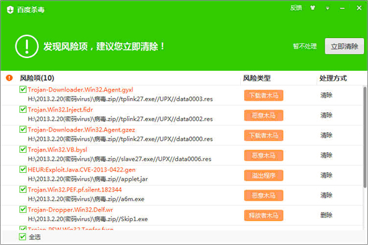The image size is (368, 245).
Task: Toggle the 全选 select-all checkbox
Action: [x=22, y=236]
